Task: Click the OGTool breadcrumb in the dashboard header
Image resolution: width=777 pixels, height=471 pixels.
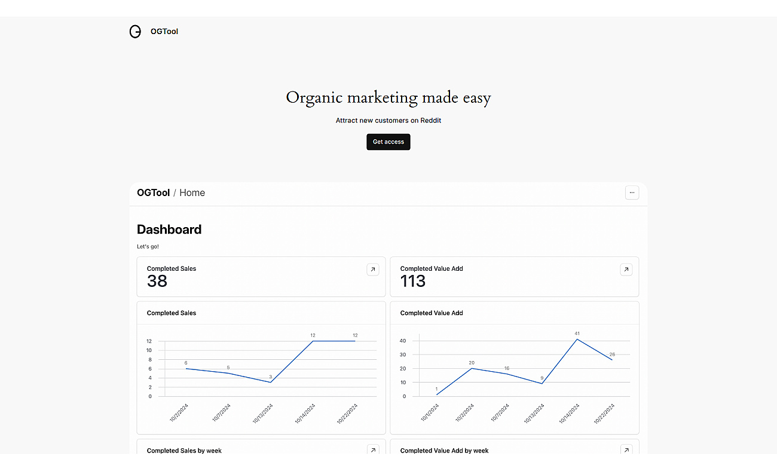Action: click(154, 192)
